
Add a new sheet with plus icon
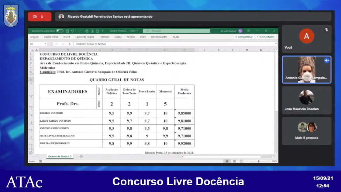(x=81, y=157)
